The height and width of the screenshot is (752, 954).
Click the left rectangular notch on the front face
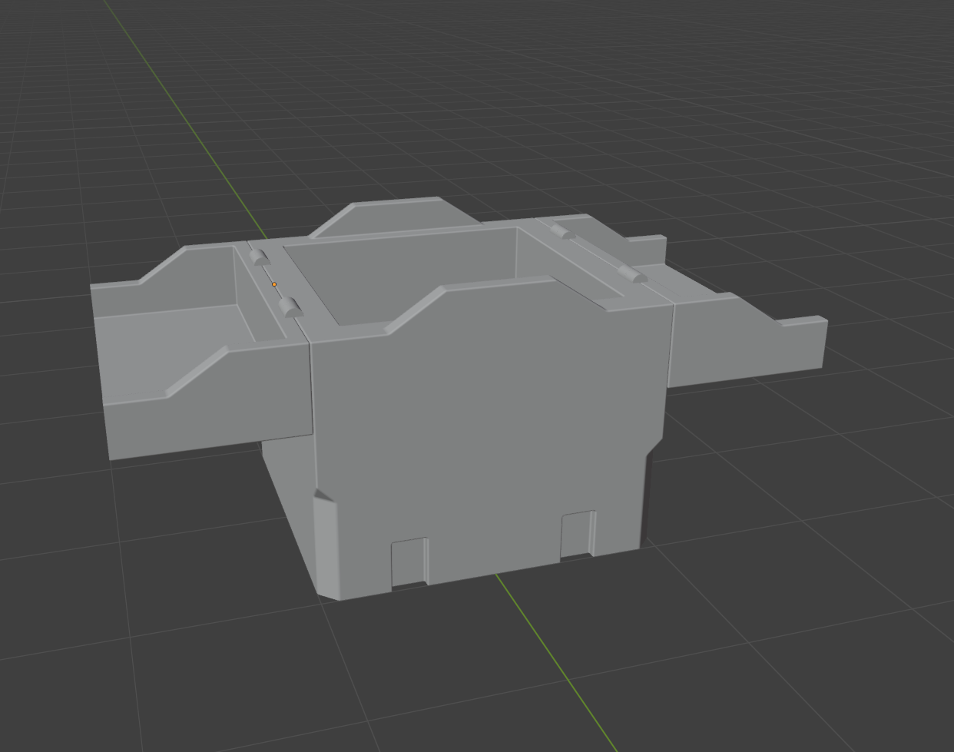tap(409, 562)
